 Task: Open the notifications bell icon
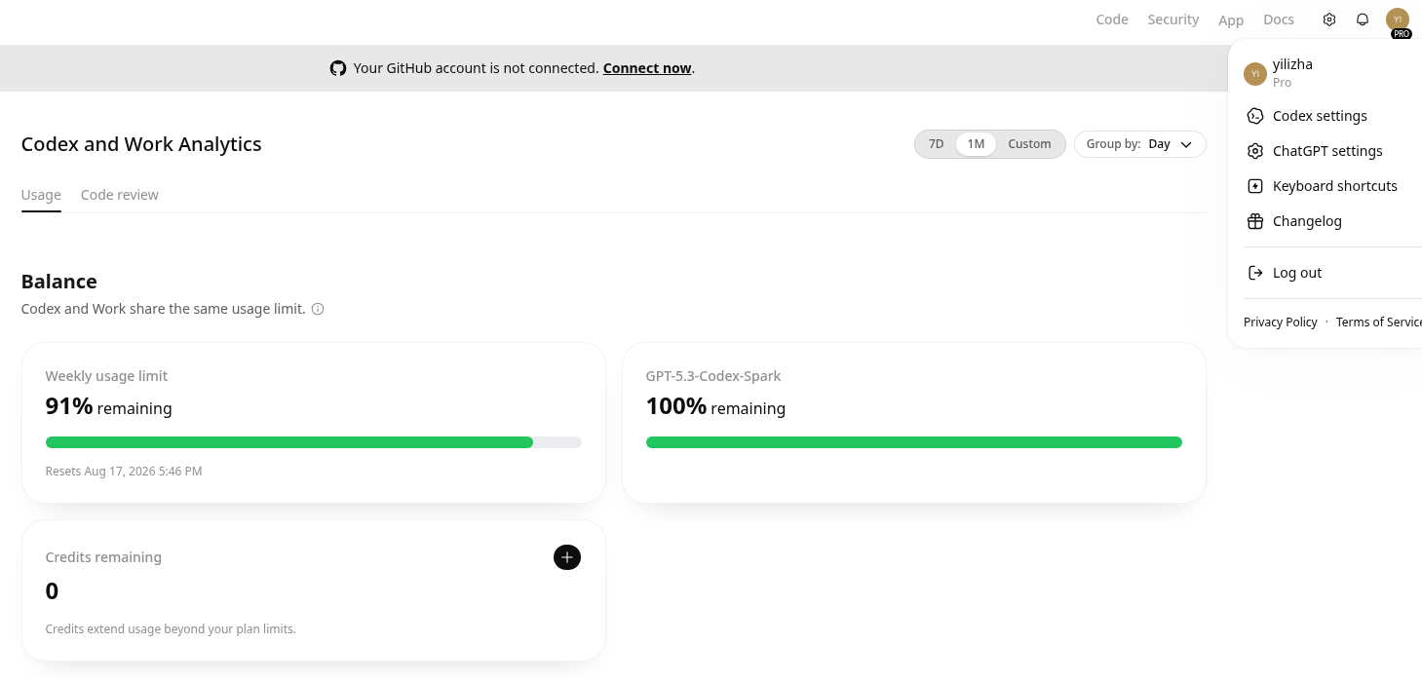point(1363,19)
